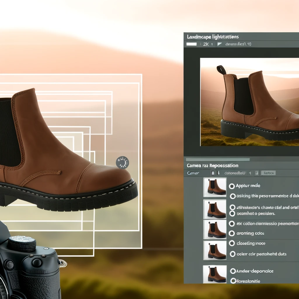The width and height of the screenshot is (299, 299).
Task: Select the 'soamhet o pecislers' radio option
Action: [232, 213]
